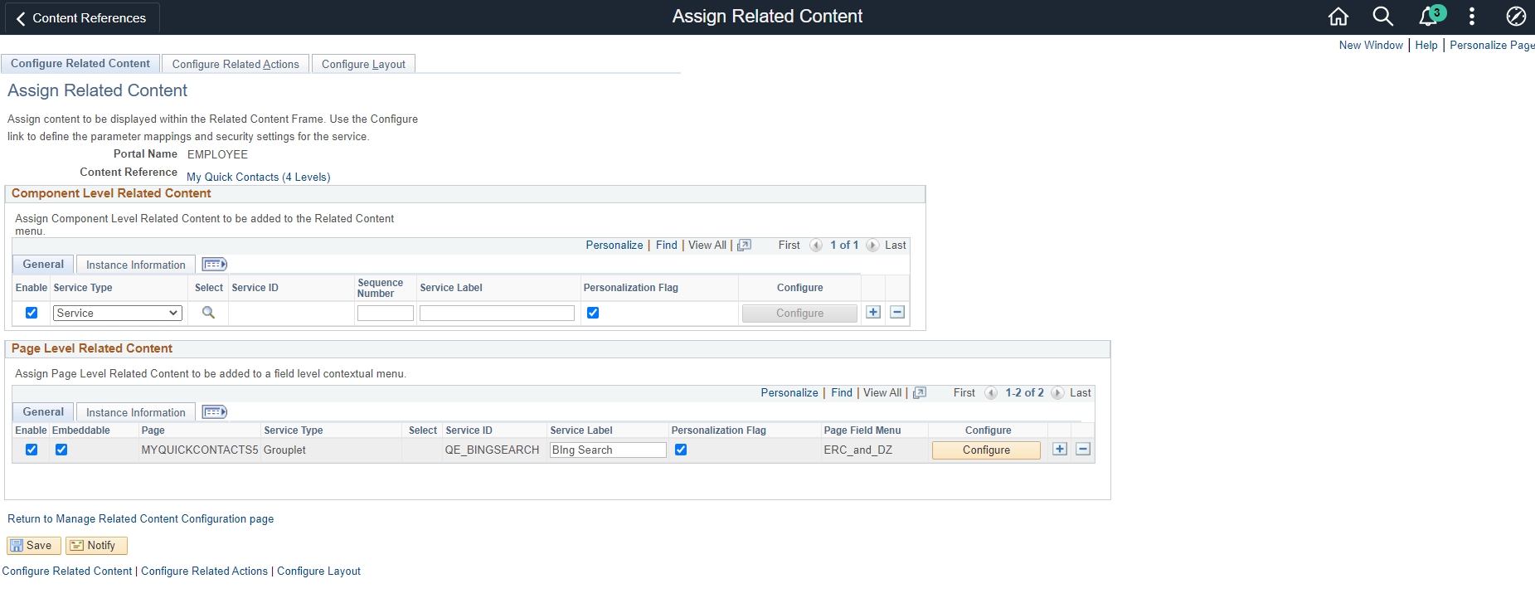Add a row in Component Level grid
The image size is (1535, 608).
[873, 313]
